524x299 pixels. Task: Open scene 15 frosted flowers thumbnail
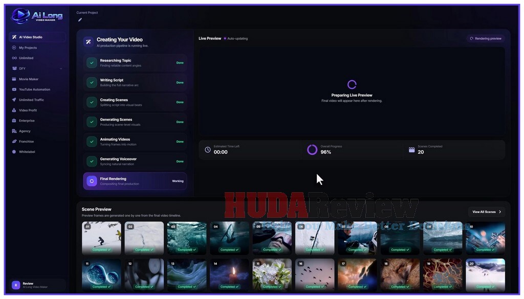coord(272,275)
